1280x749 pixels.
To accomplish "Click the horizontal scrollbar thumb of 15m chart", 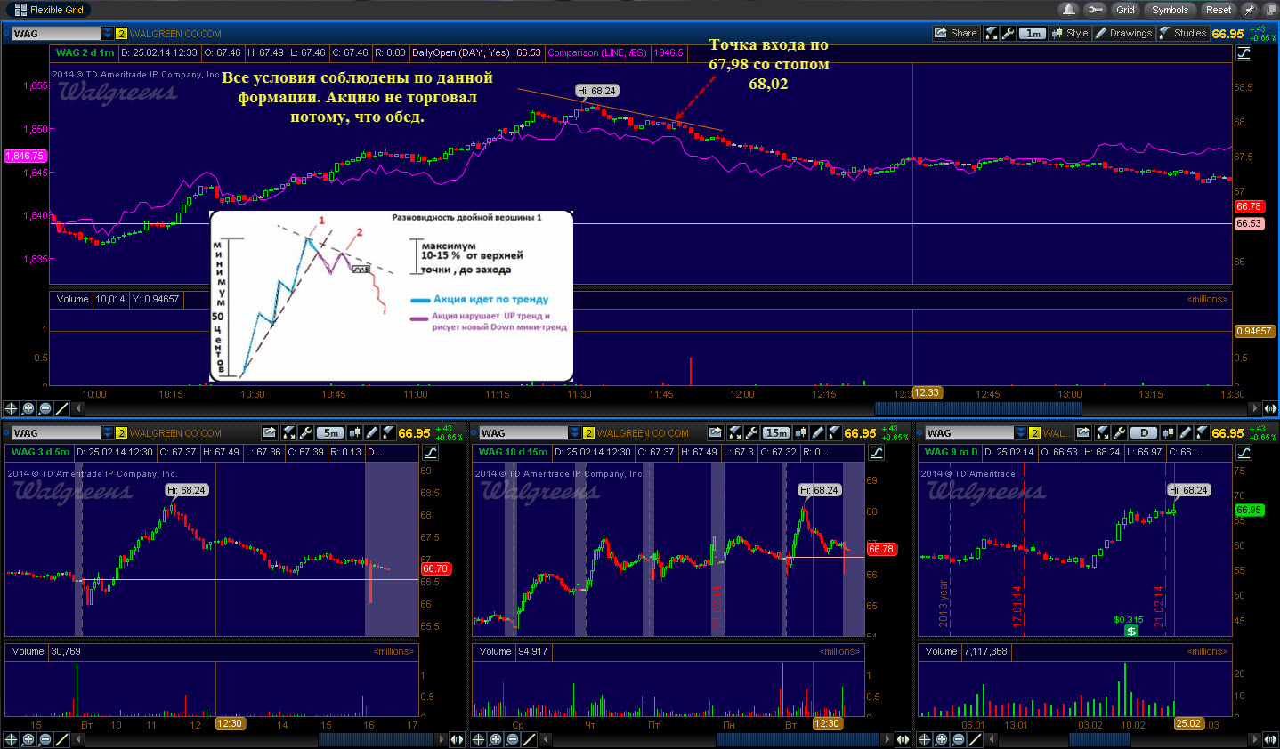I will 797,739.
